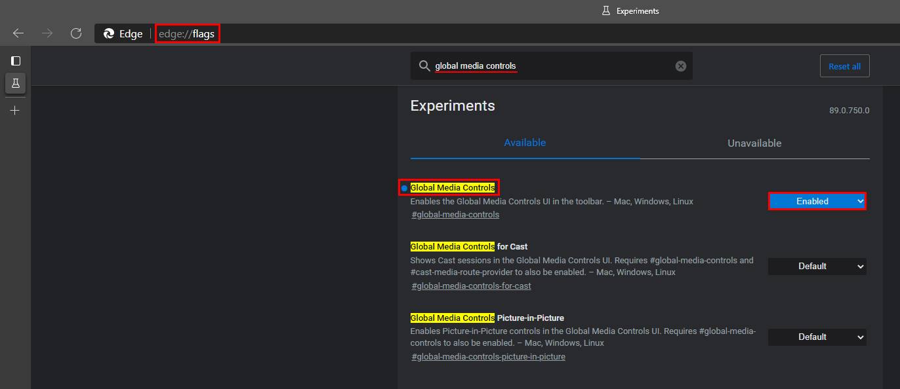
Task: Add a new tab with plus icon
Action: click(15, 111)
